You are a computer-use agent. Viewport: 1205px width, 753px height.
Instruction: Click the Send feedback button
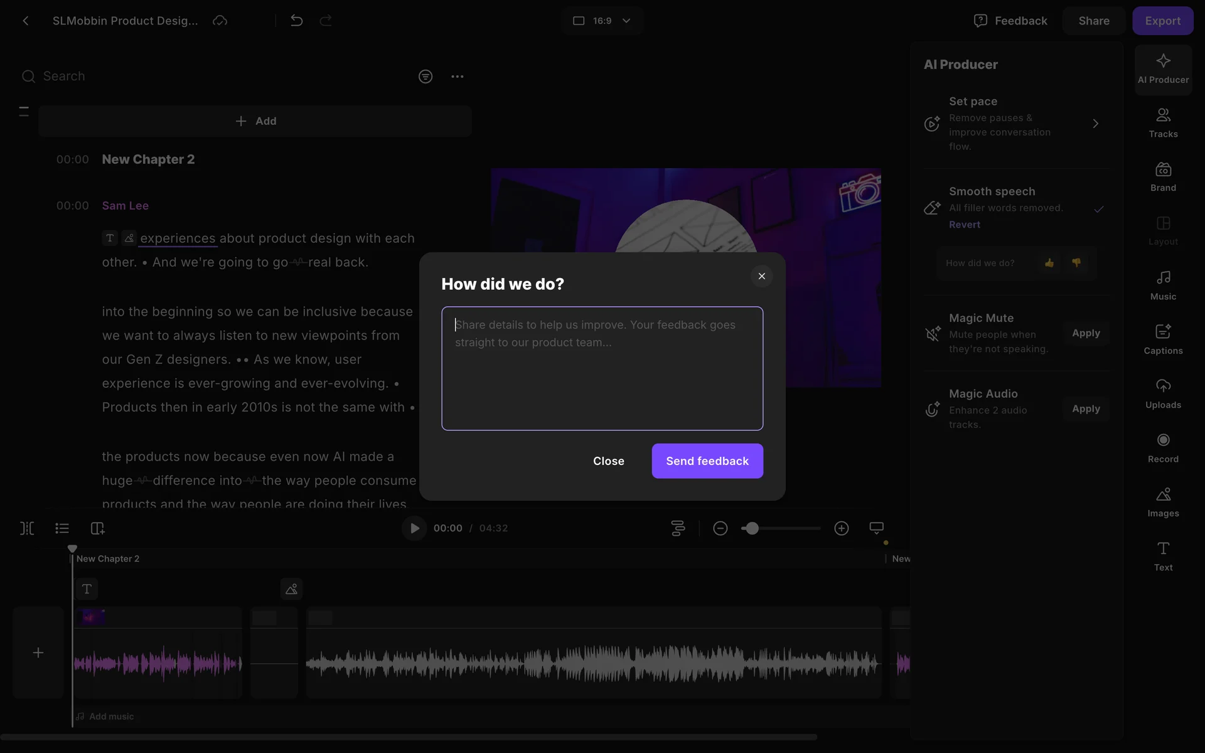[707, 461]
